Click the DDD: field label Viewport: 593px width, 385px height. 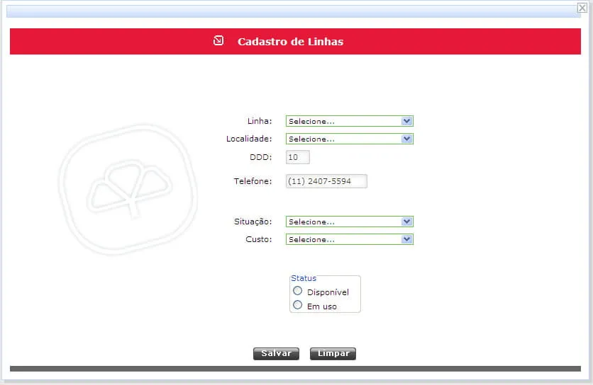[260, 157]
